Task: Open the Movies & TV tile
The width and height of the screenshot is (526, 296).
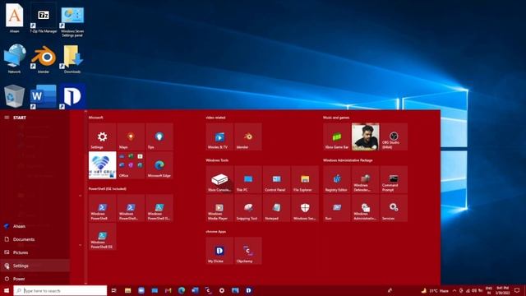Action: tap(219, 136)
